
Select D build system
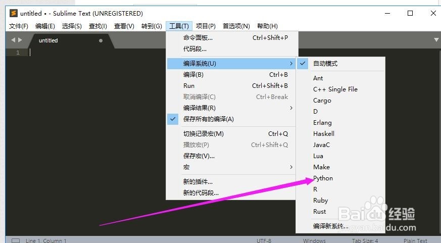(340, 112)
